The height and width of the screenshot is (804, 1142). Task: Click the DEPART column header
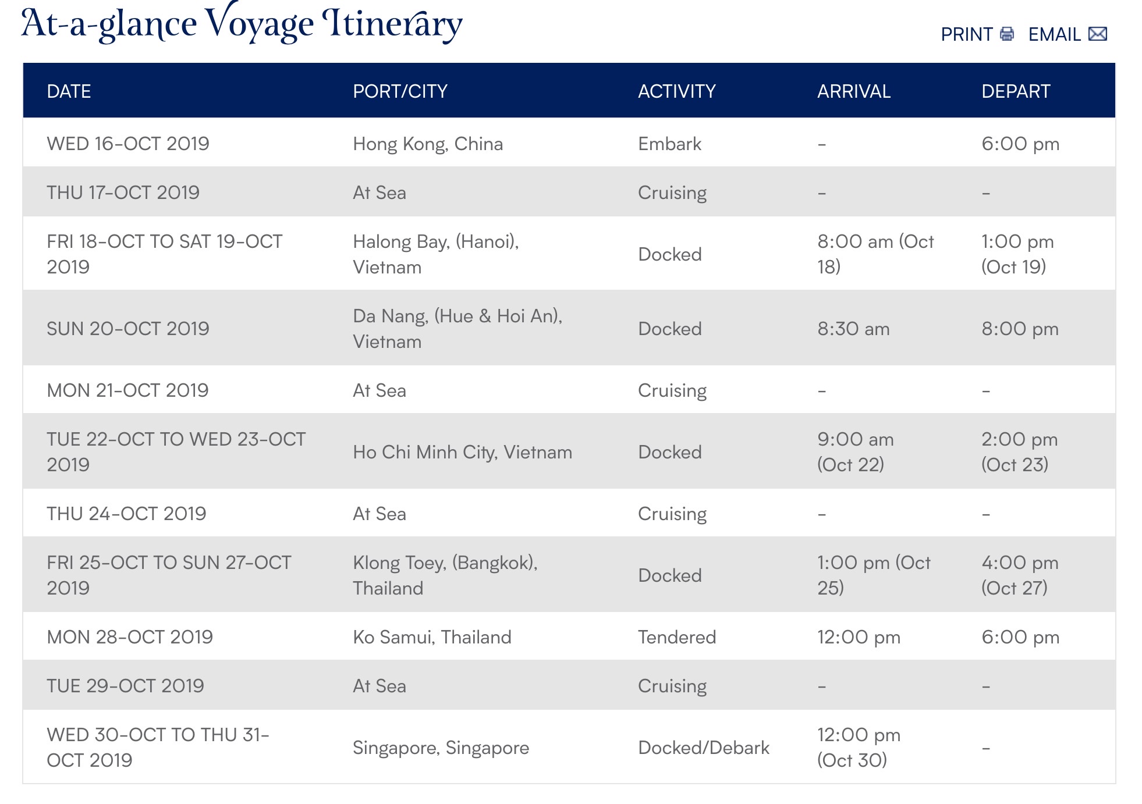pyautogui.click(x=1016, y=91)
